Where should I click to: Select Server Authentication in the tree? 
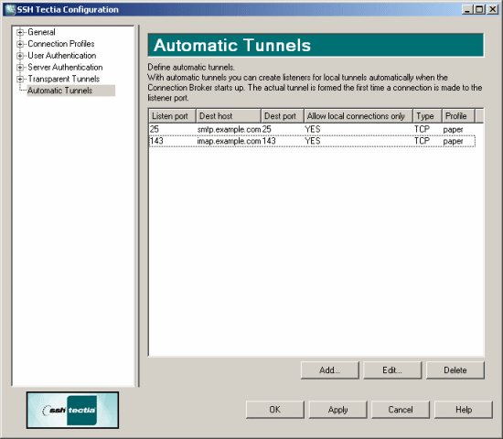pos(65,67)
